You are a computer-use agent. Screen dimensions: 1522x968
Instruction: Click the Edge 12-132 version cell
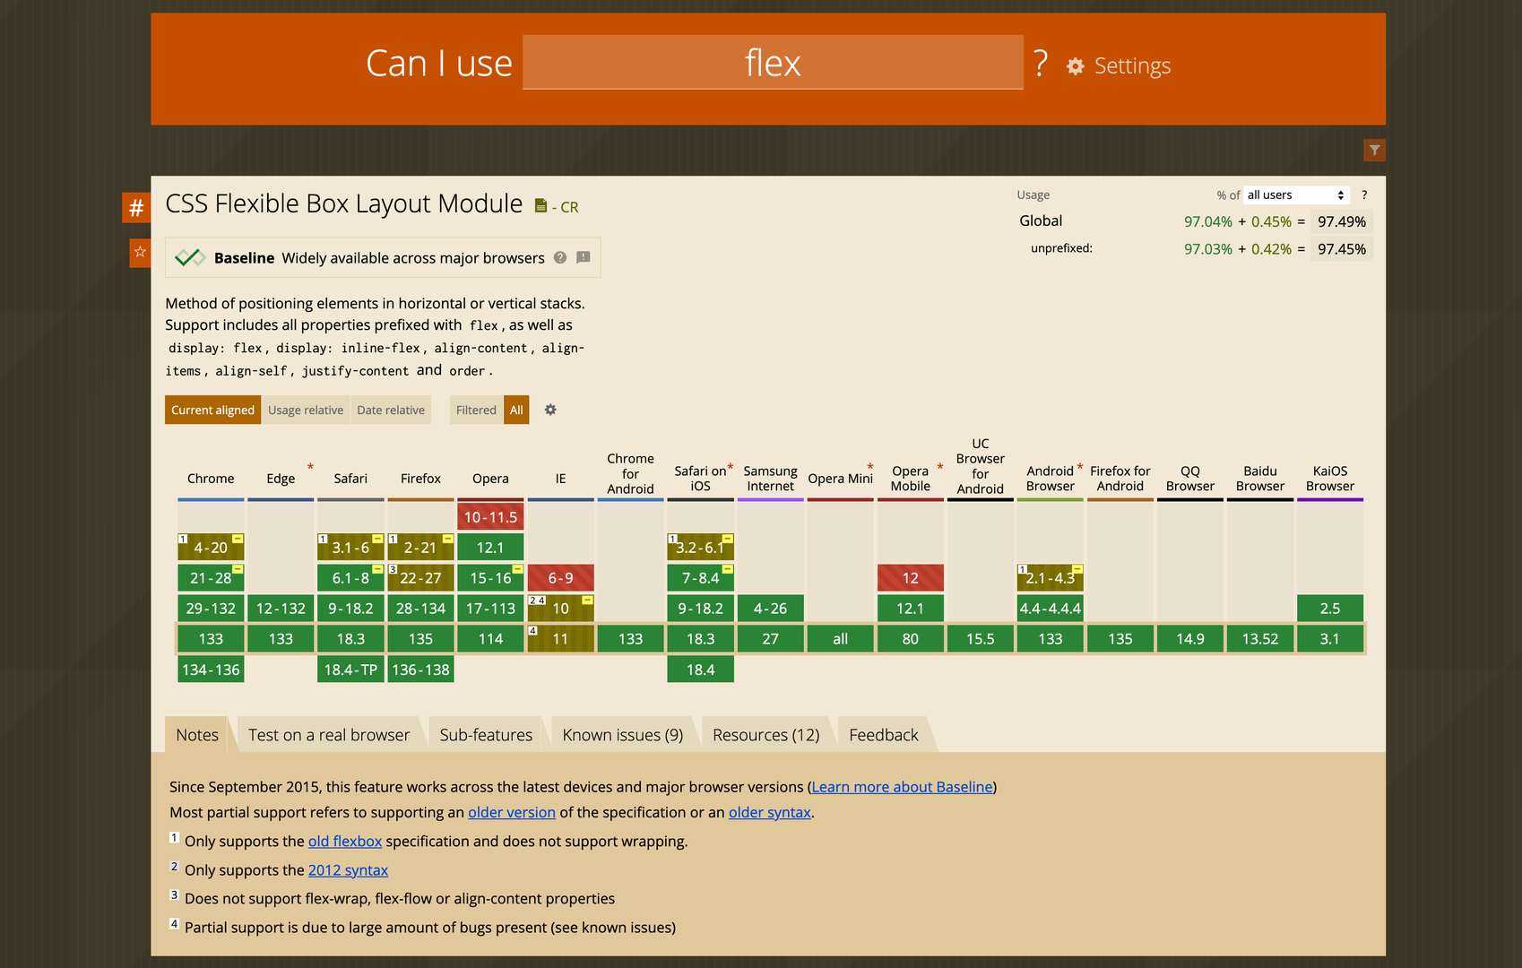pyautogui.click(x=281, y=609)
